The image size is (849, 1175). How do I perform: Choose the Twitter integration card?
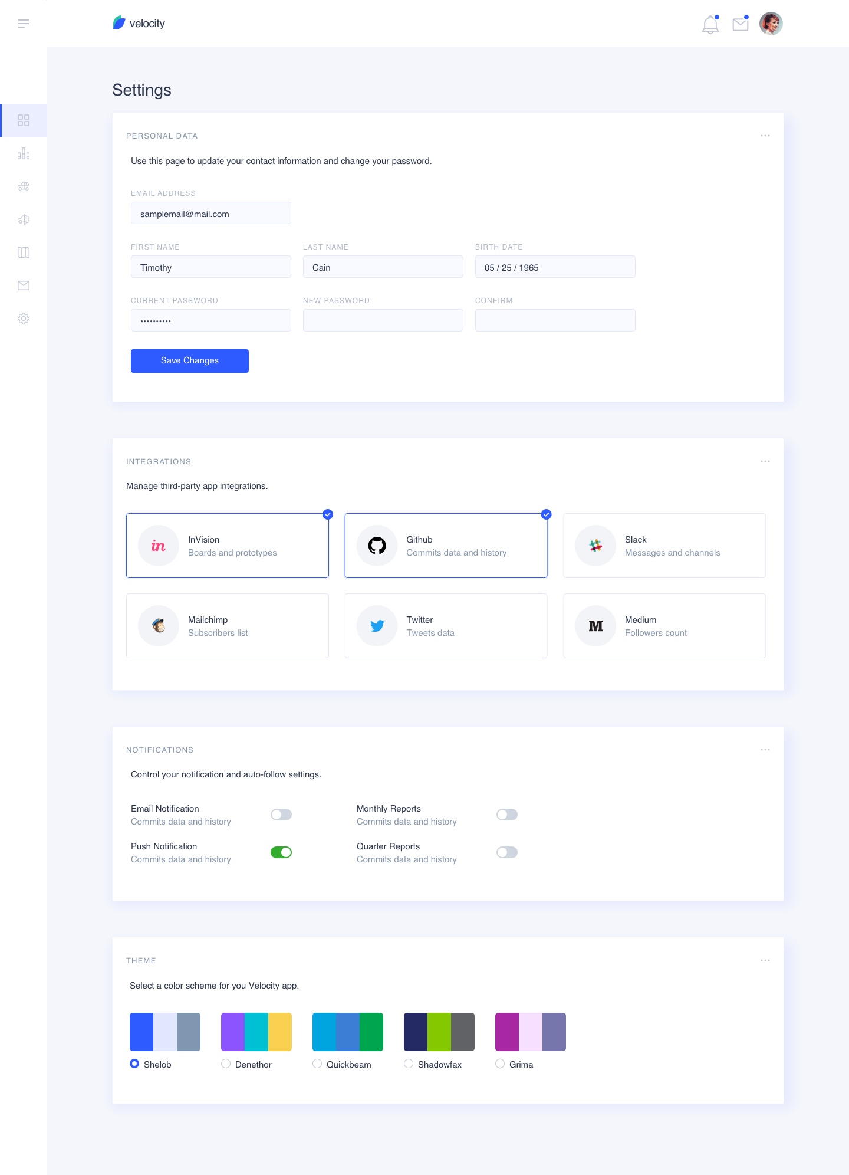click(446, 626)
